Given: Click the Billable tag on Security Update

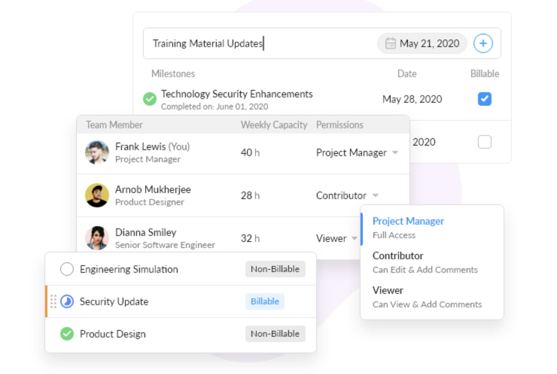Looking at the screenshot, I should coord(265,301).
